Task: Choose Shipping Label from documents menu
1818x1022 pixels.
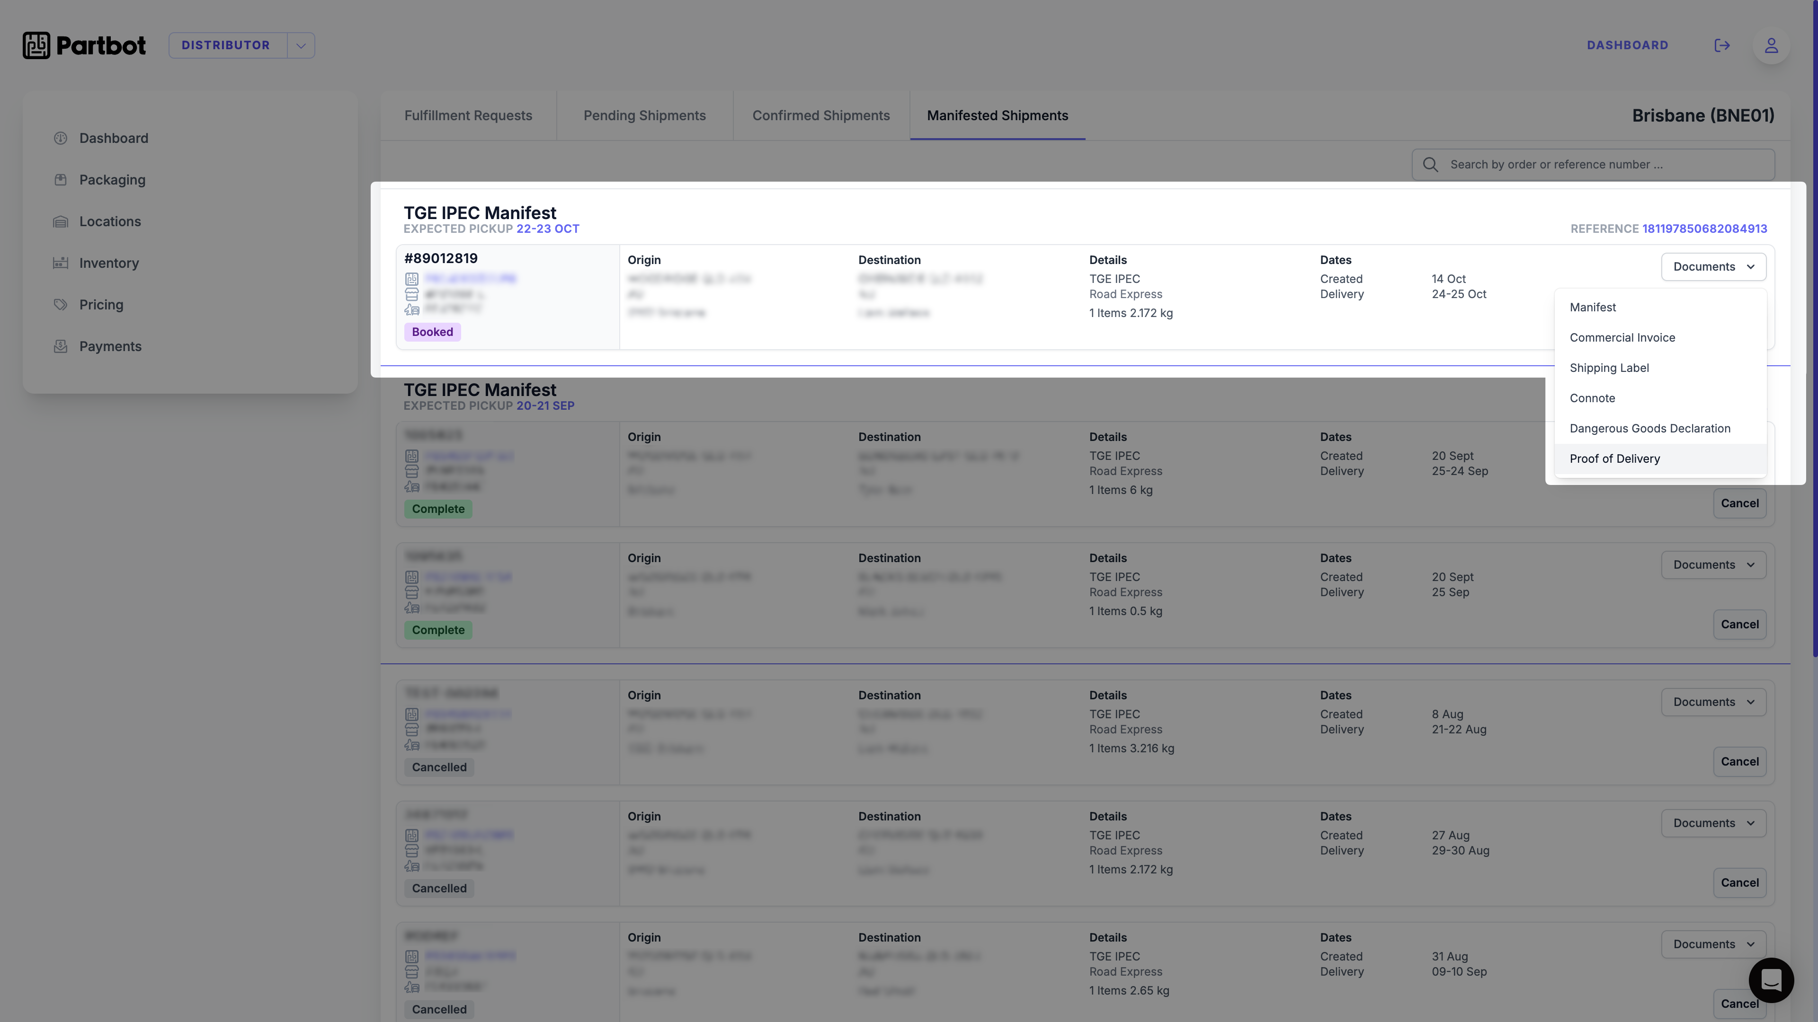Action: click(1609, 368)
